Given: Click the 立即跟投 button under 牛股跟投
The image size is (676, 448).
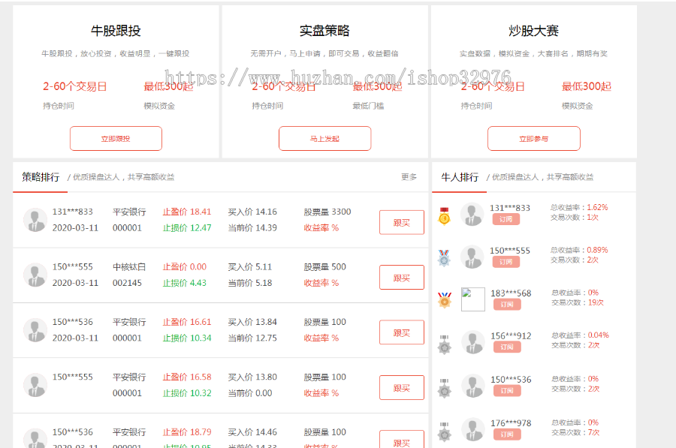Looking at the screenshot, I should click(x=116, y=138).
